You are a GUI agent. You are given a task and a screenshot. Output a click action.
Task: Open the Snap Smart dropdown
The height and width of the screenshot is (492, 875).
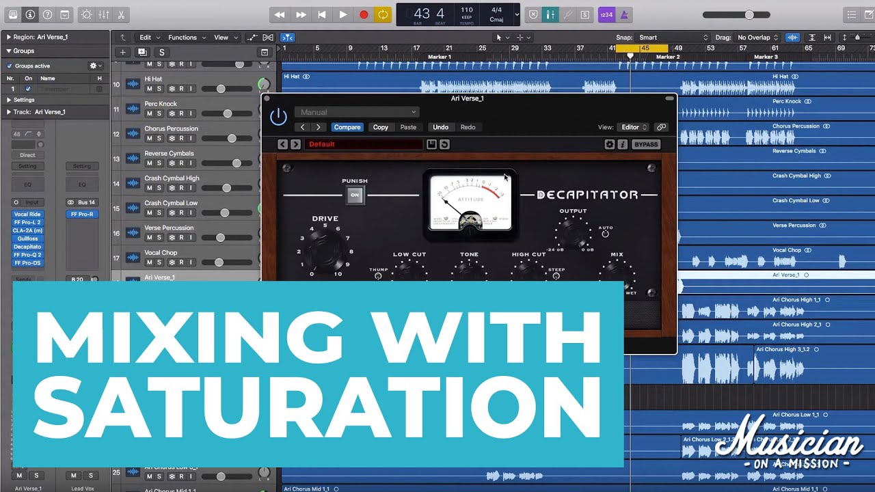(673, 38)
